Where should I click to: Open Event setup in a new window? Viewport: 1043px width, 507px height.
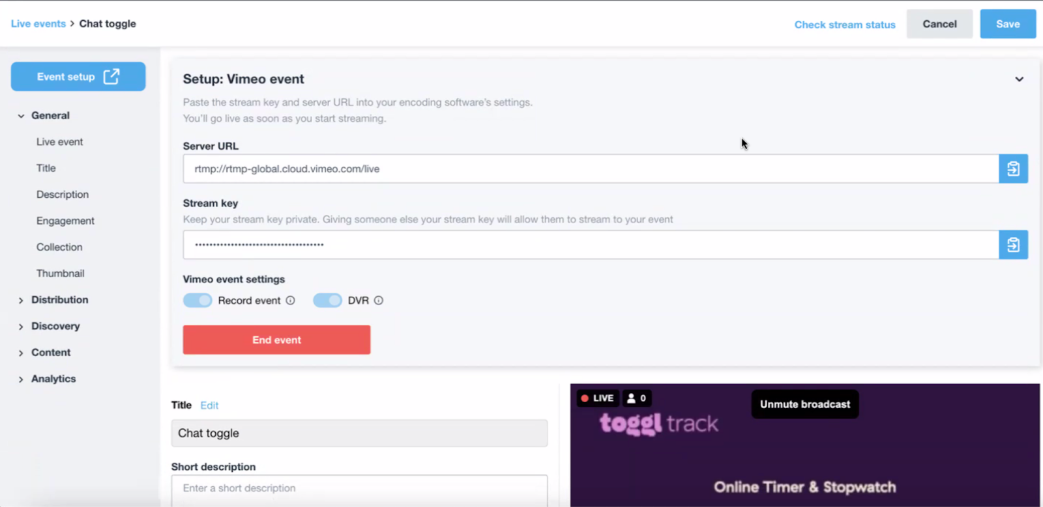click(x=78, y=77)
